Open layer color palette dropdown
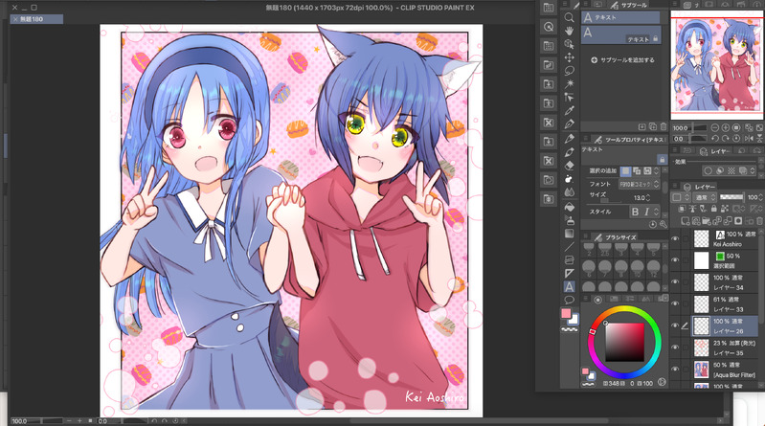This screenshot has width=765, height=426. 679,197
